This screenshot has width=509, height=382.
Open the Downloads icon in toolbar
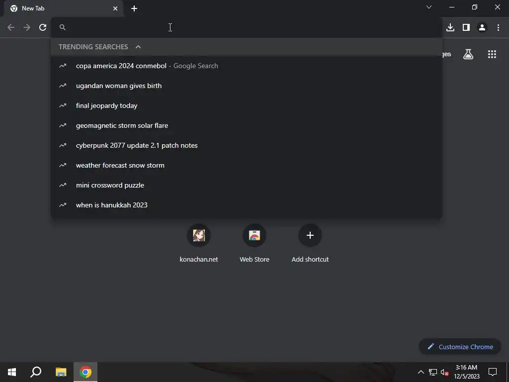click(x=450, y=27)
